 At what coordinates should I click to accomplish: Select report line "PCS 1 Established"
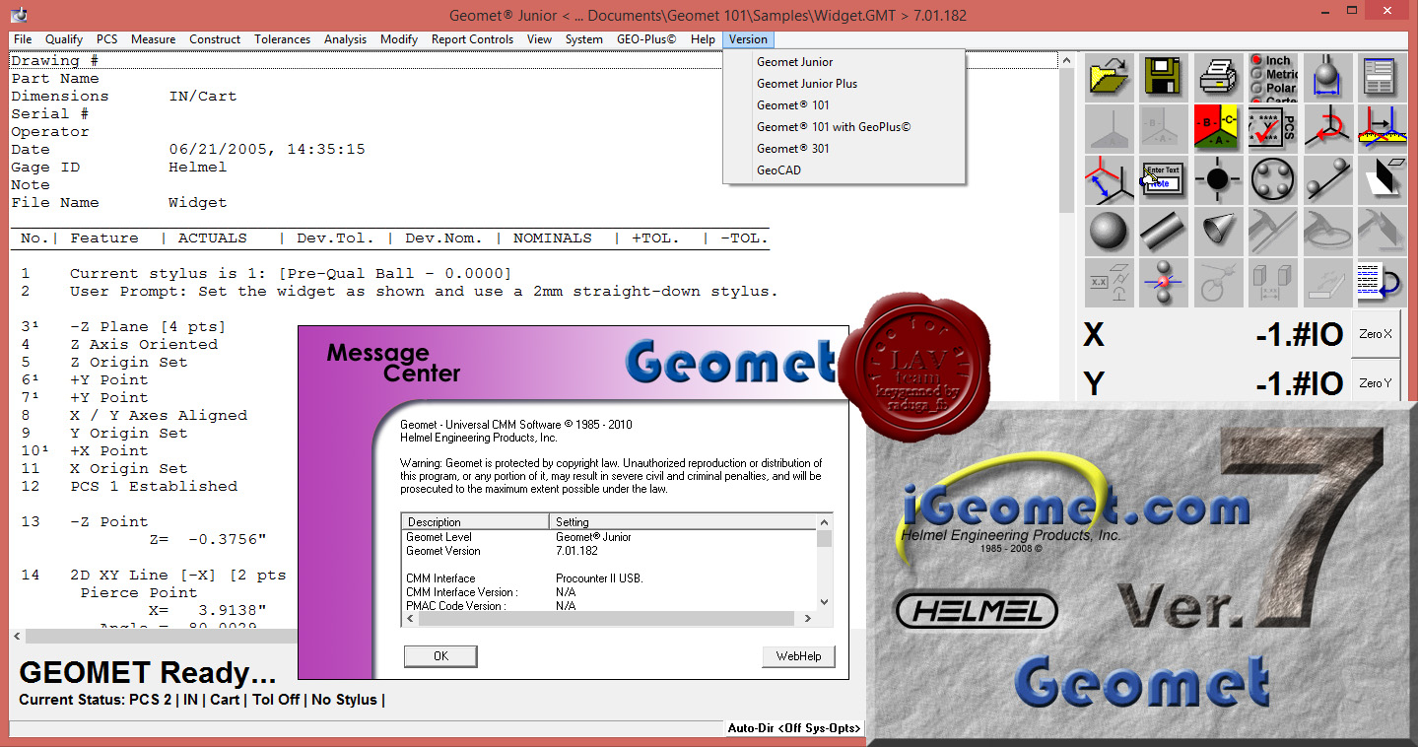[154, 487]
